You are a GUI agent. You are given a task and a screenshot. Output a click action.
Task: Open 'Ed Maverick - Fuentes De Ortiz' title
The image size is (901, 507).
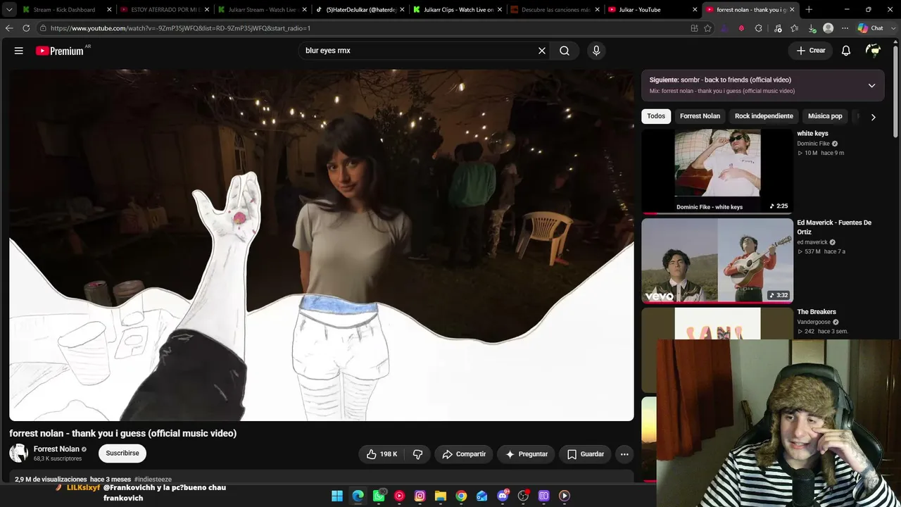[x=834, y=227]
